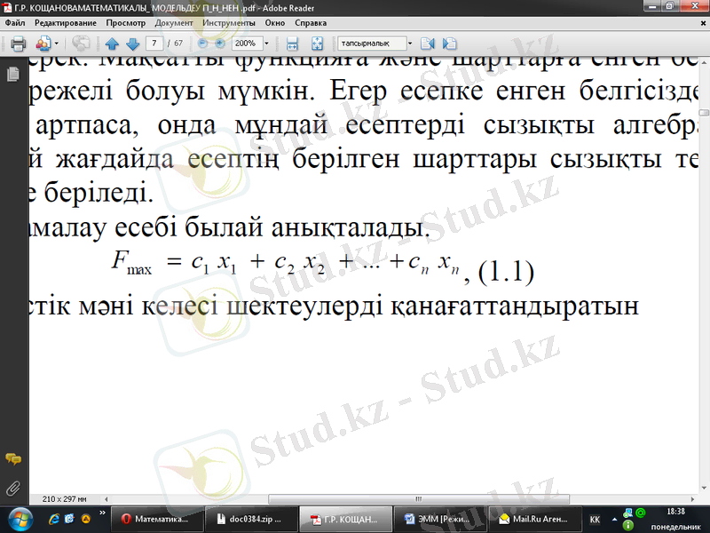Image resolution: width=710 pixels, height=533 pixels.
Task: Click the find field containing тапсырмалық
Action: 372,44
